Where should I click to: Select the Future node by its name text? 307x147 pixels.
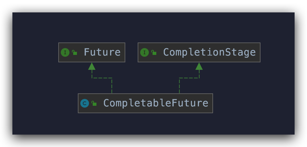pos(102,52)
